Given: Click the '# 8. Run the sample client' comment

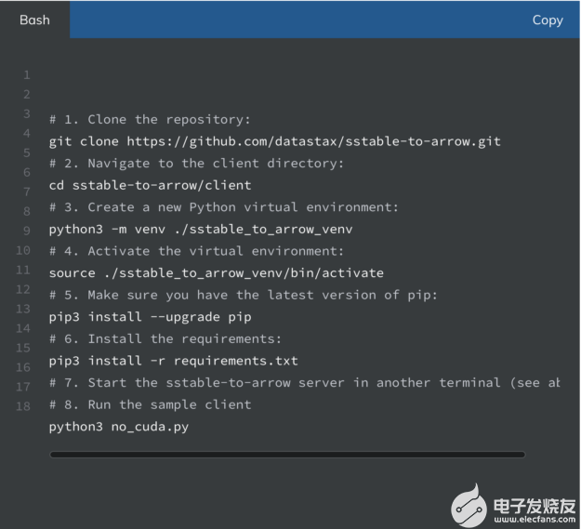Looking at the screenshot, I should click(x=150, y=404).
